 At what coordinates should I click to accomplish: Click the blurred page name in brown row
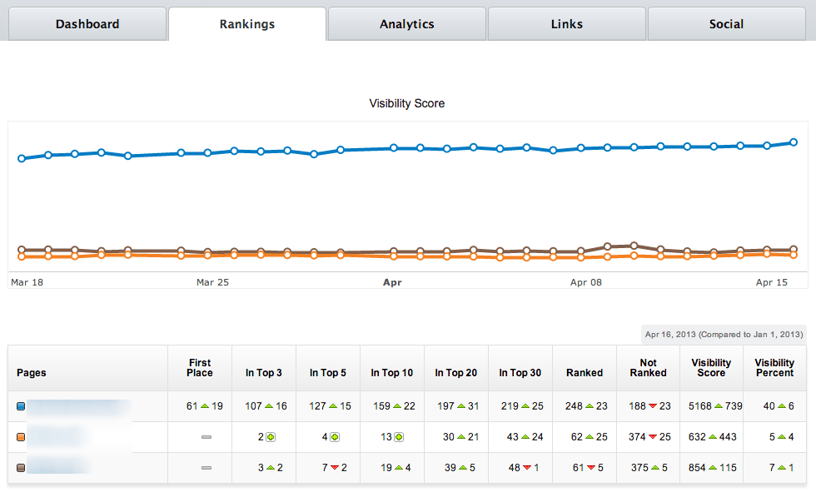click(57, 466)
